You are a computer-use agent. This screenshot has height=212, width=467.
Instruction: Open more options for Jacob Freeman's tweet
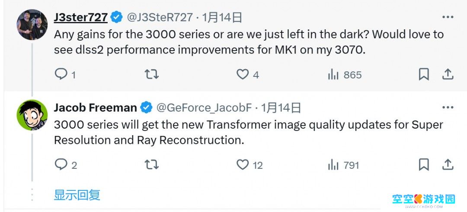click(448, 107)
